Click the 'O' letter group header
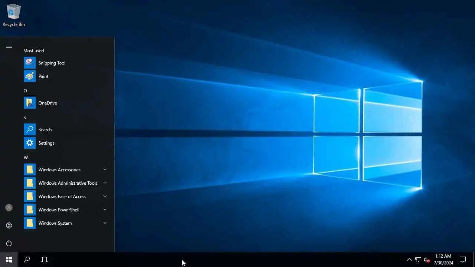The width and height of the screenshot is (475, 267). (x=25, y=91)
